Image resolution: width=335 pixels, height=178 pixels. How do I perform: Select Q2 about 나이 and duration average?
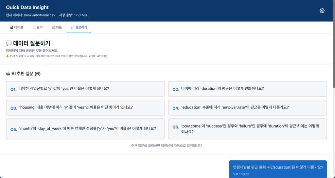(247, 89)
